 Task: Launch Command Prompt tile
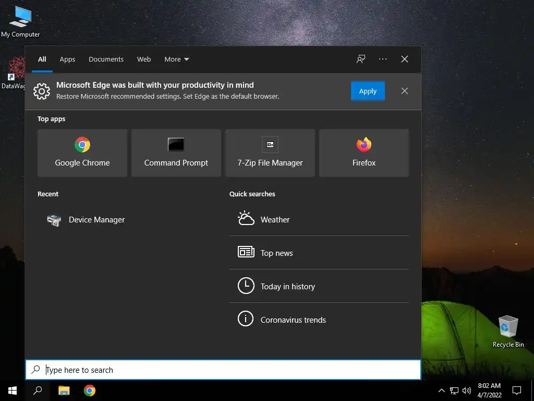tap(176, 153)
